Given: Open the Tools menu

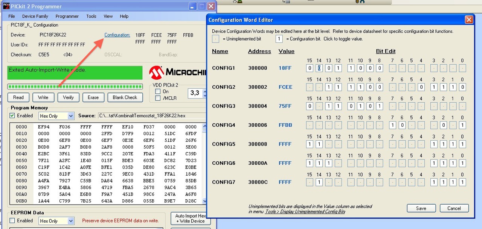Looking at the screenshot, I should 91,16.
